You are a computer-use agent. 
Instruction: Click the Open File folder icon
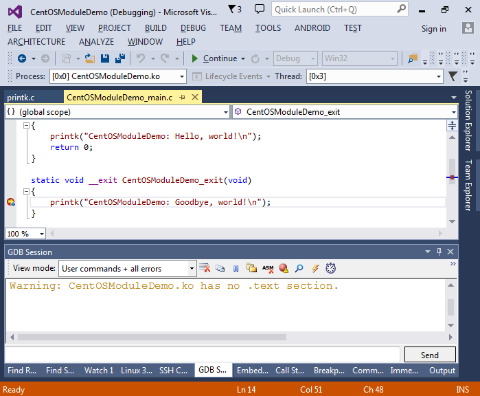click(x=90, y=58)
